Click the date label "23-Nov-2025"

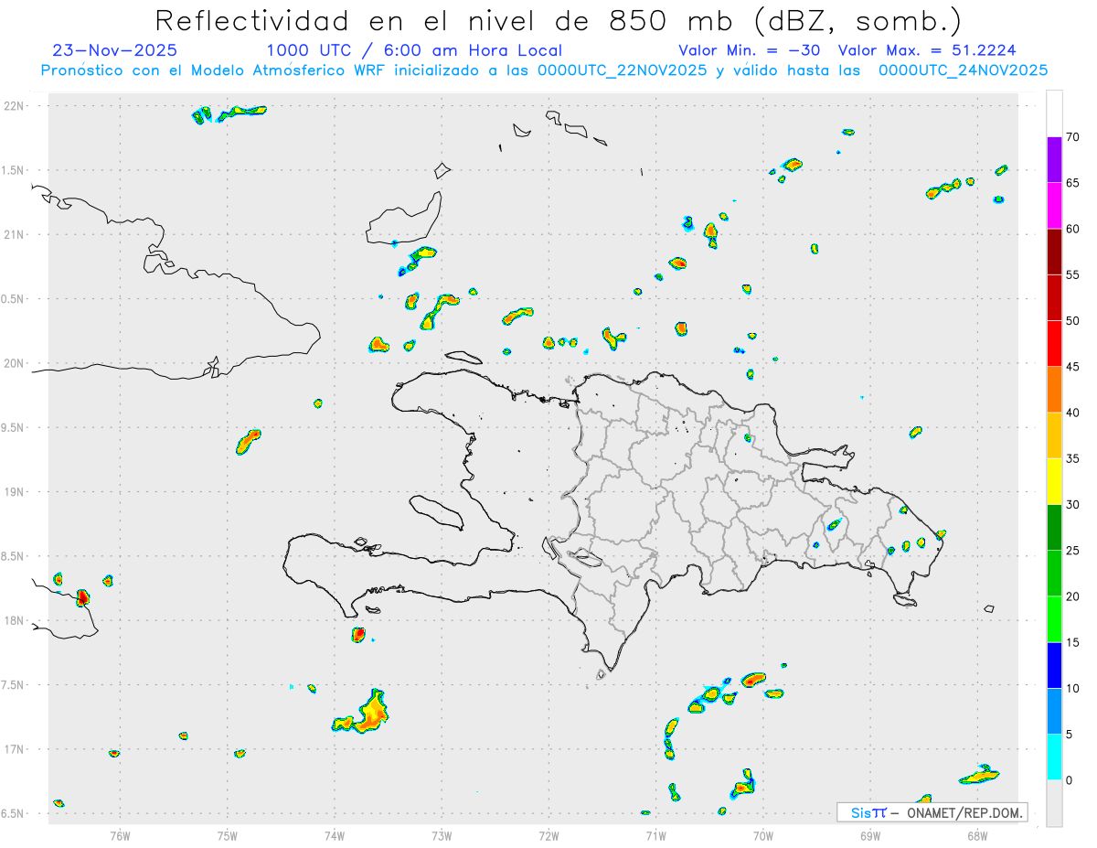pyautogui.click(x=115, y=50)
